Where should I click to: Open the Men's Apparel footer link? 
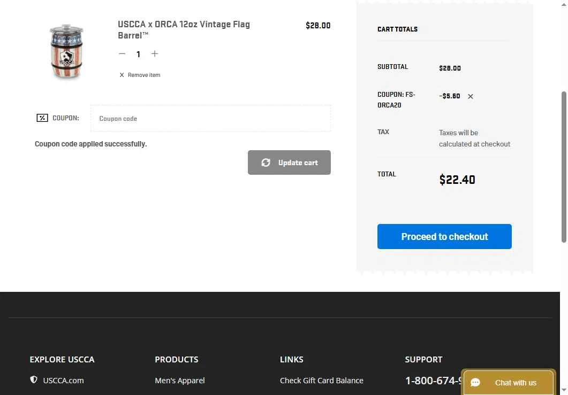click(180, 381)
